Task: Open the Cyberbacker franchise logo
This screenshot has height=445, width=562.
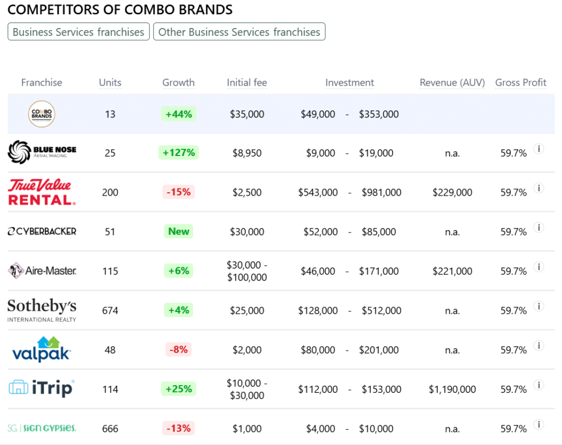Action: tap(42, 231)
